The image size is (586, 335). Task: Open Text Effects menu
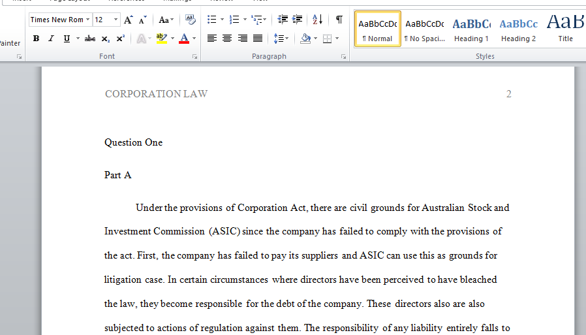point(144,38)
